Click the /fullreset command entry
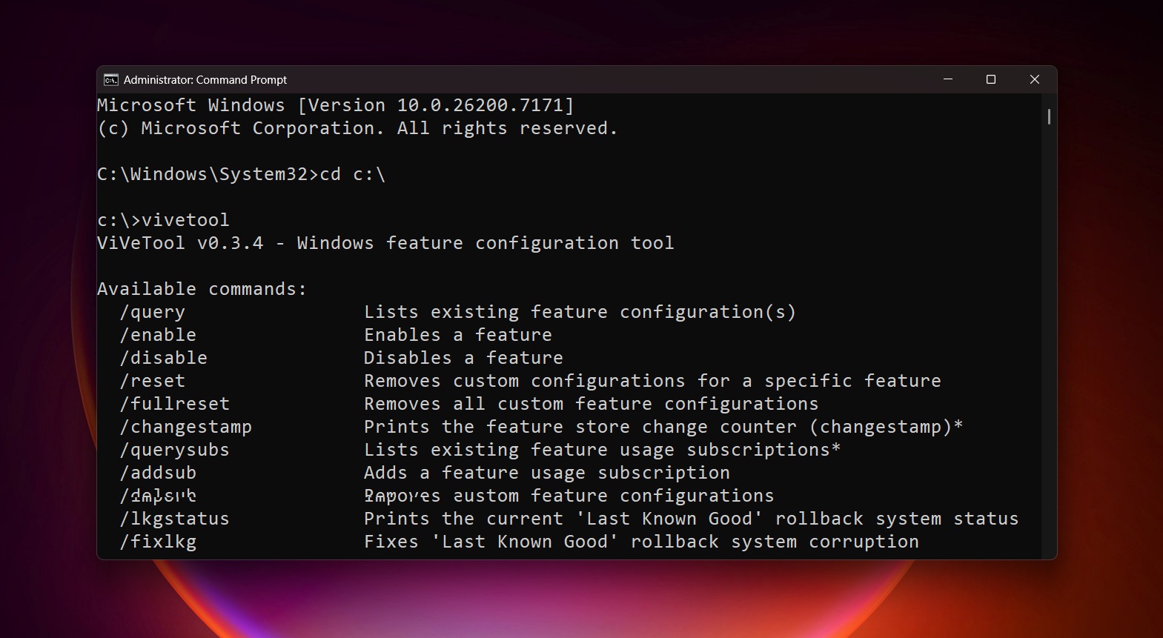Image resolution: width=1163 pixels, height=638 pixels. click(x=175, y=405)
